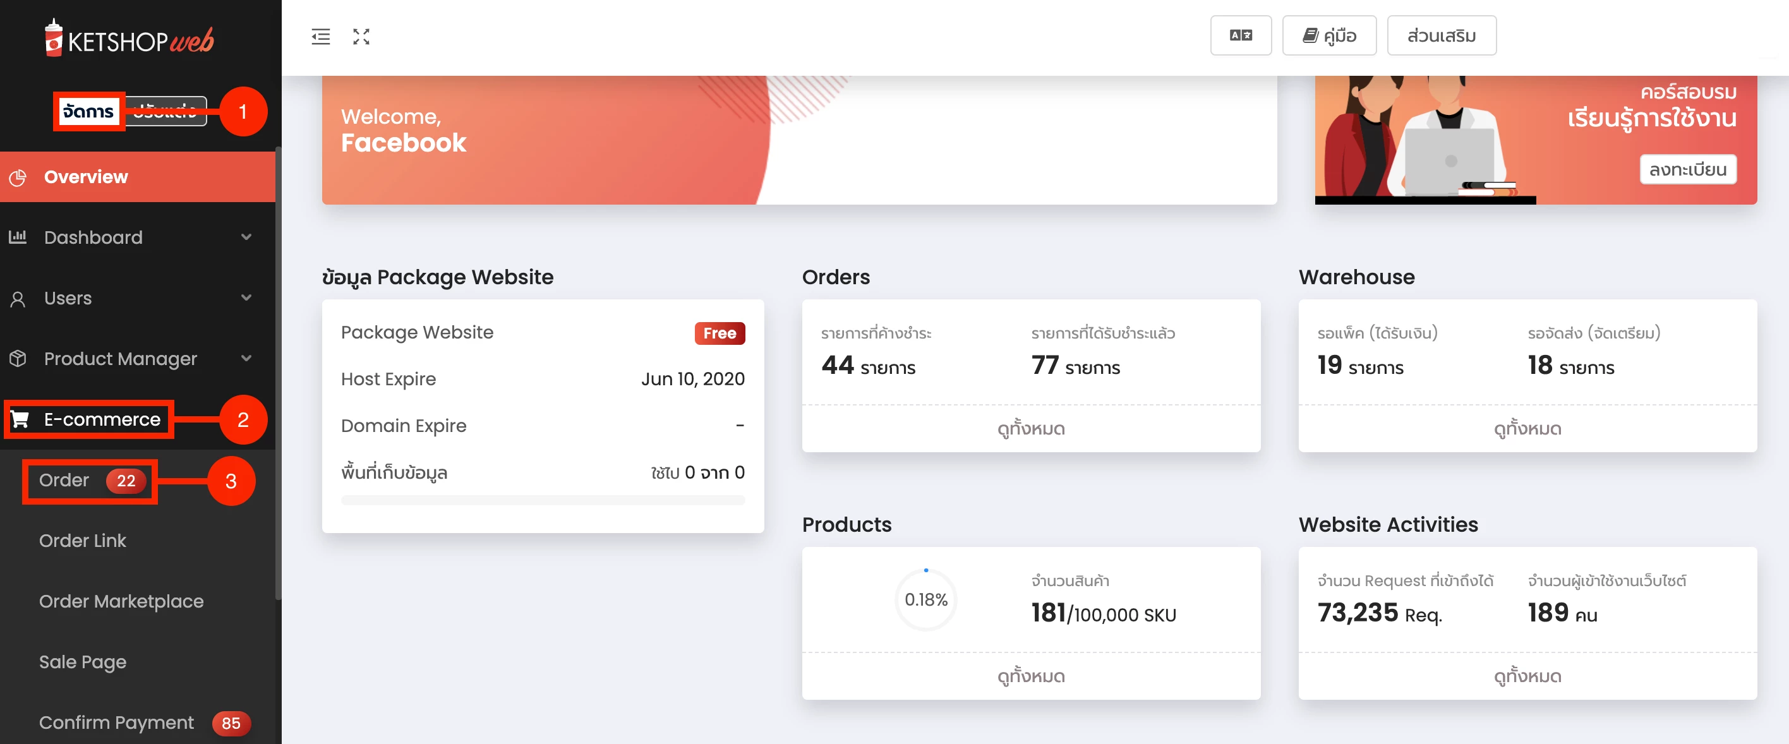Click the 77 รายการ paid orders count
This screenshot has height=744, width=1789.
click(x=1075, y=366)
